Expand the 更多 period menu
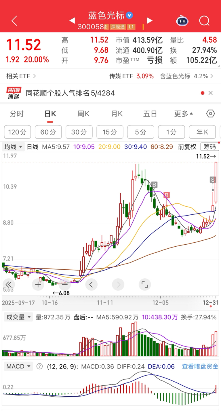The width and height of the screenshot is (221, 411). pyautogui.click(x=183, y=114)
